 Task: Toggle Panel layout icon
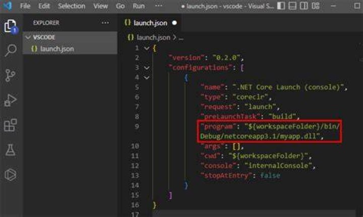tap(292, 6)
